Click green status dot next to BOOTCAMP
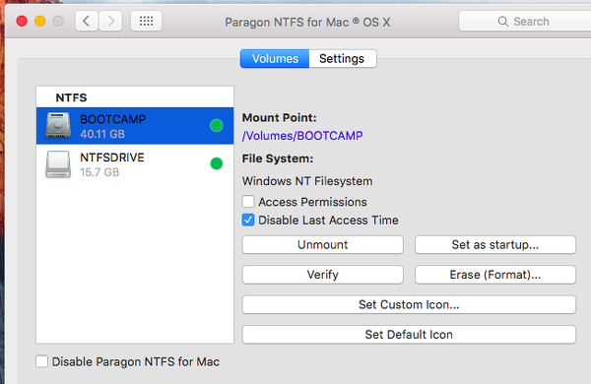Image resolution: width=591 pixels, height=384 pixels. pyautogui.click(x=217, y=125)
